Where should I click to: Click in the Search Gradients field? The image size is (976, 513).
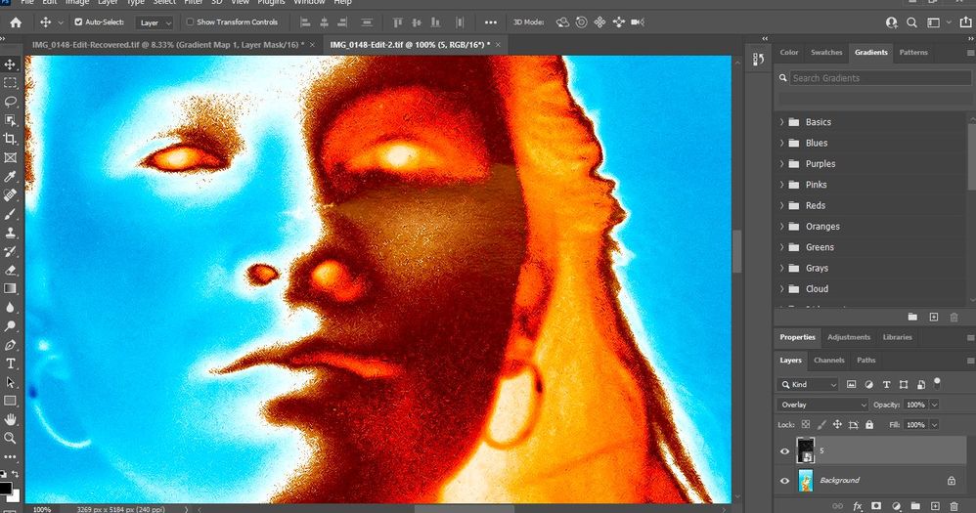[880, 78]
